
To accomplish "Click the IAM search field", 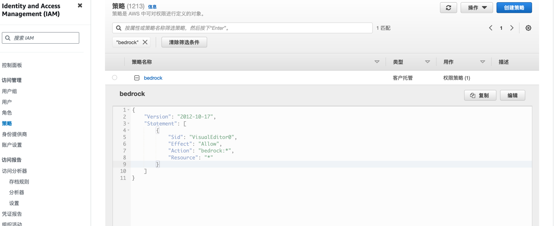I will pyautogui.click(x=41, y=38).
